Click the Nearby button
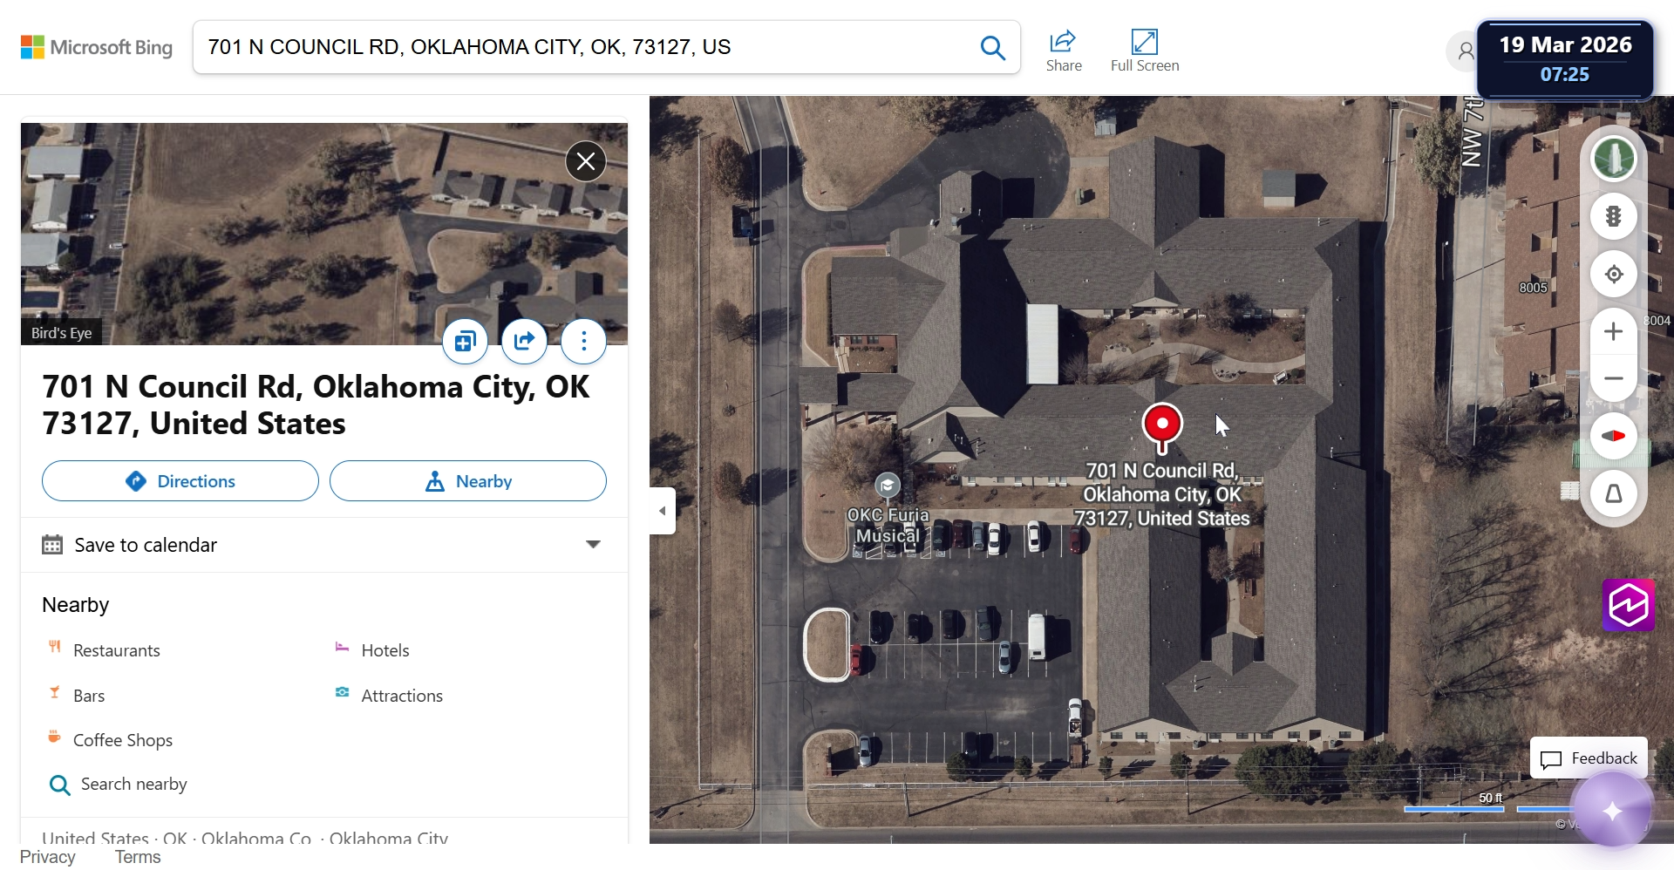The image size is (1674, 870). (468, 481)
